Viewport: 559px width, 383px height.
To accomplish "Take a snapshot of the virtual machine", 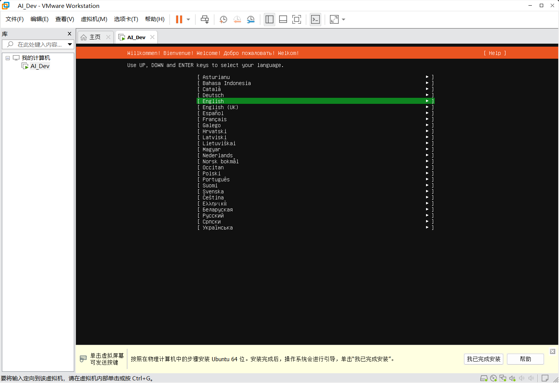I will click(x=223, y=19).
